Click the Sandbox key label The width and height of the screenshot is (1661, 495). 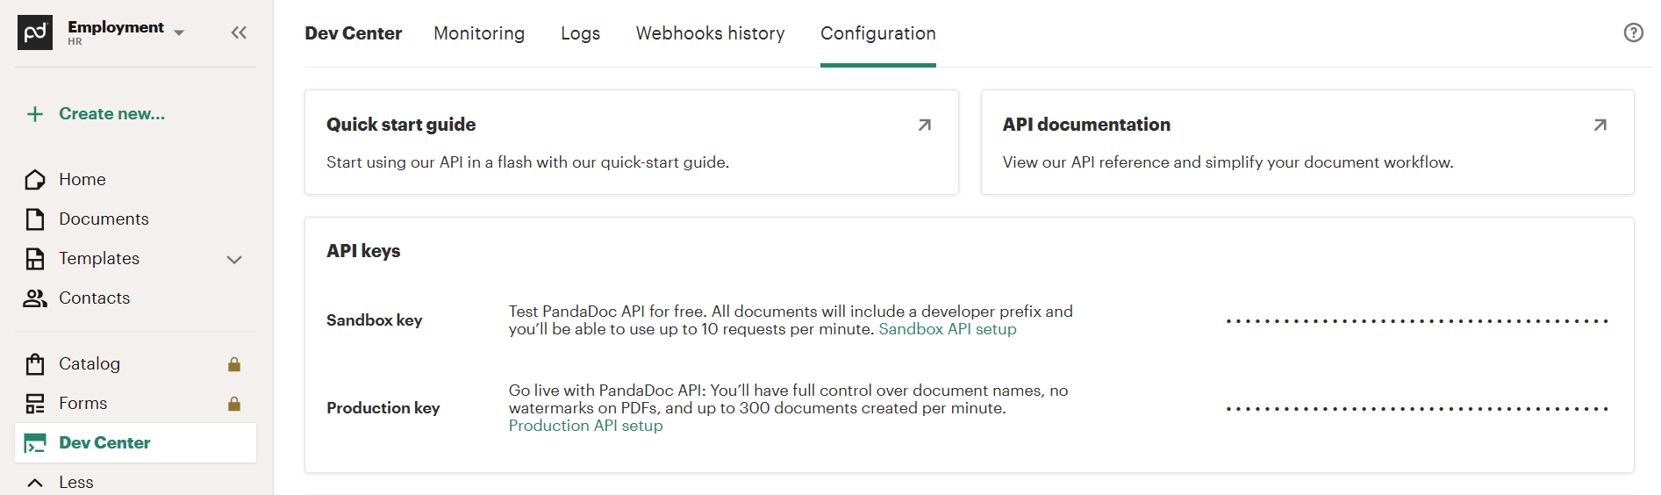(375, 320)
